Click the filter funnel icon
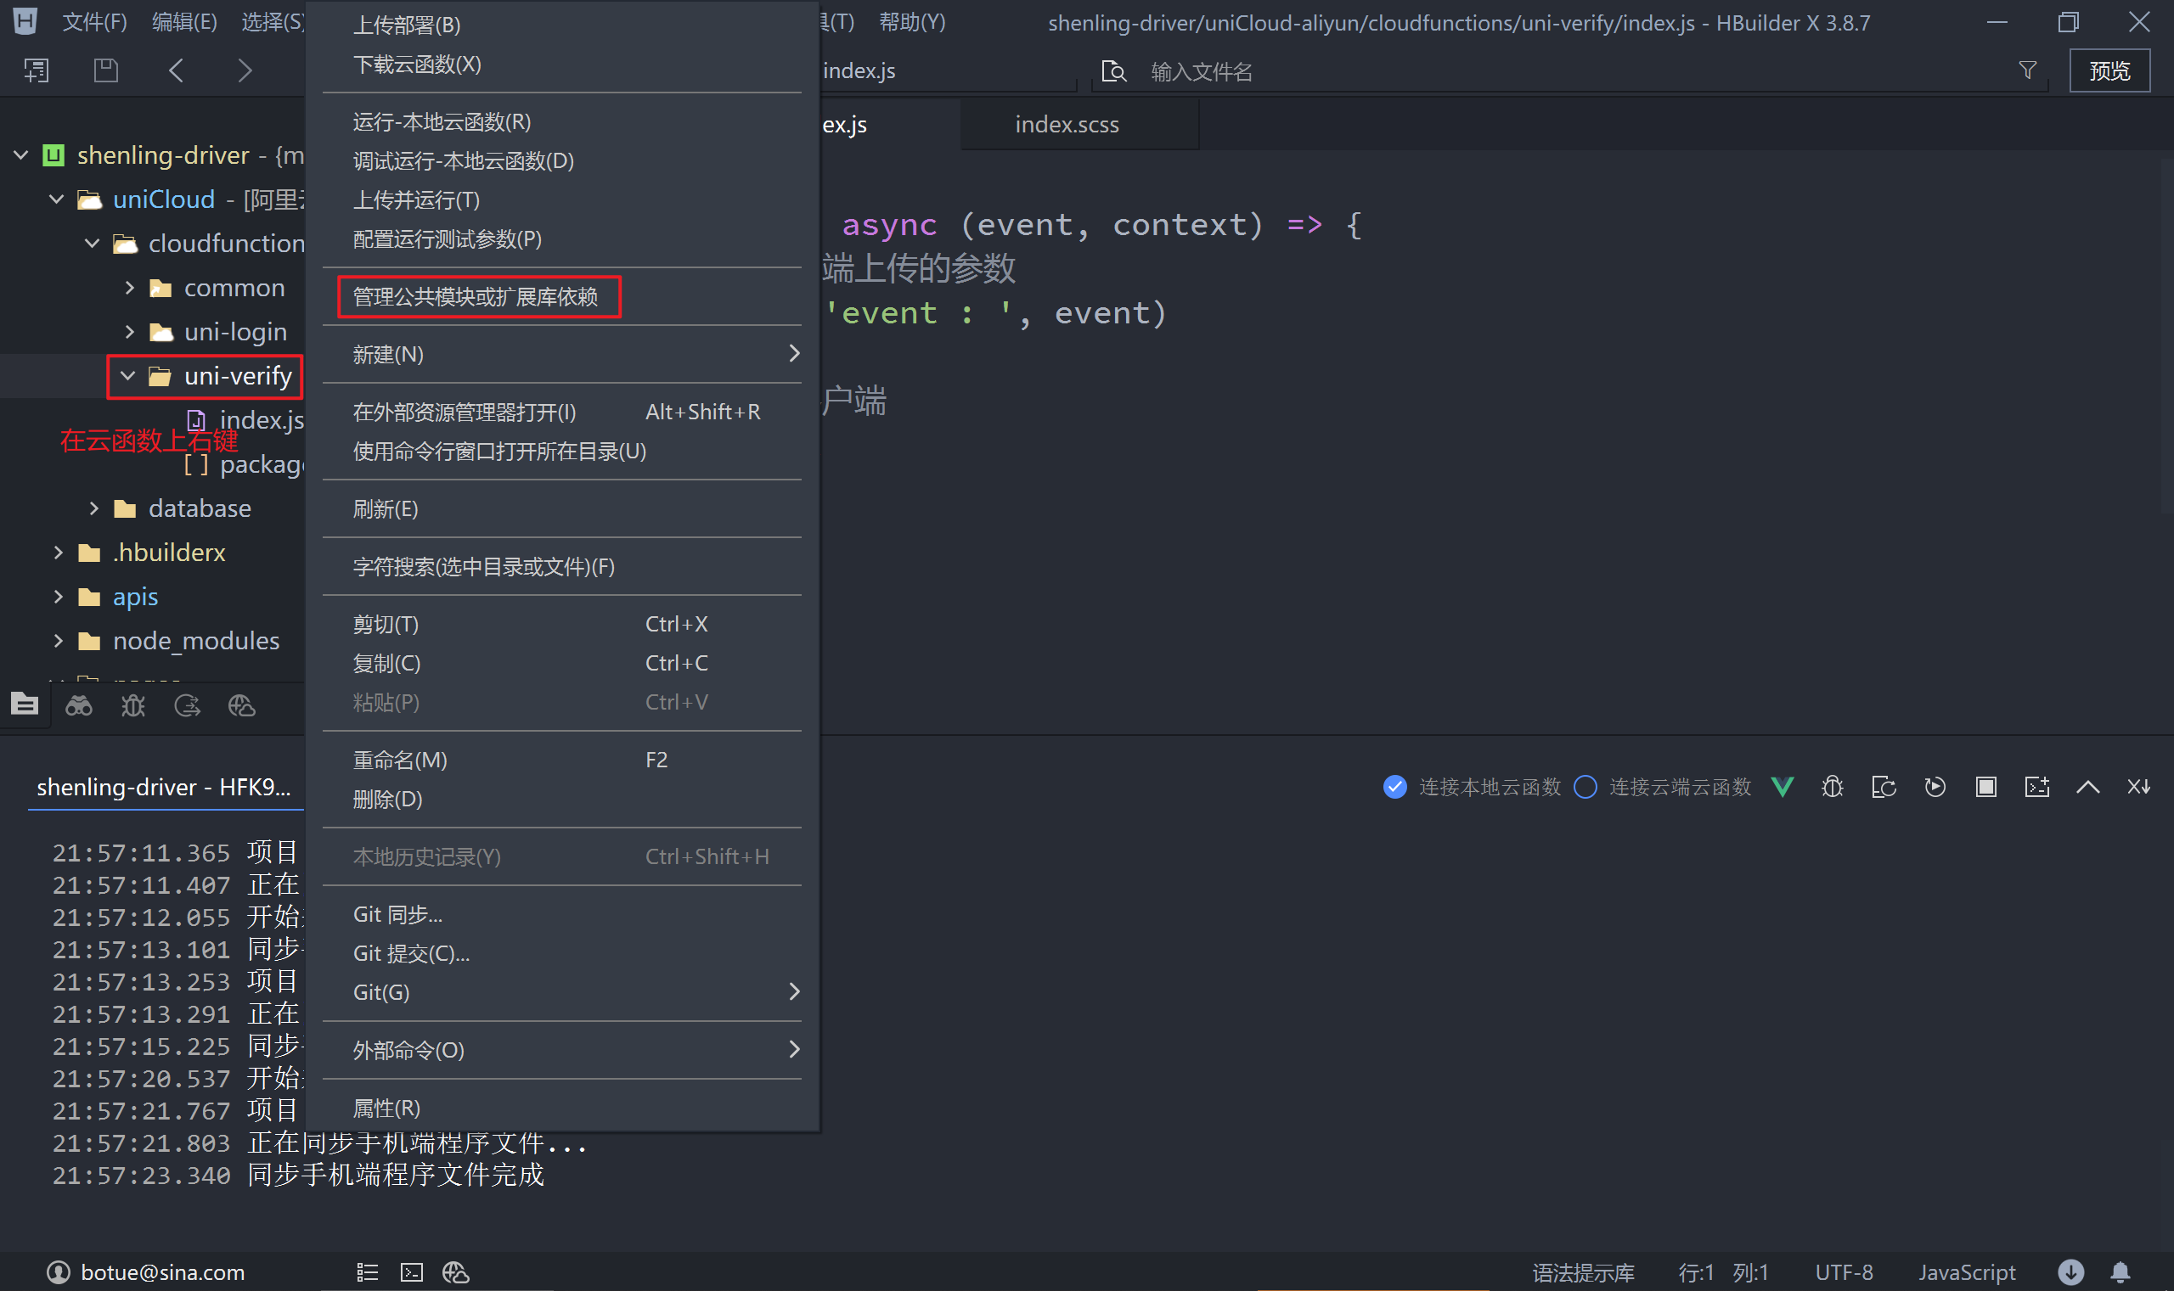 click(x=2027, y=70)
